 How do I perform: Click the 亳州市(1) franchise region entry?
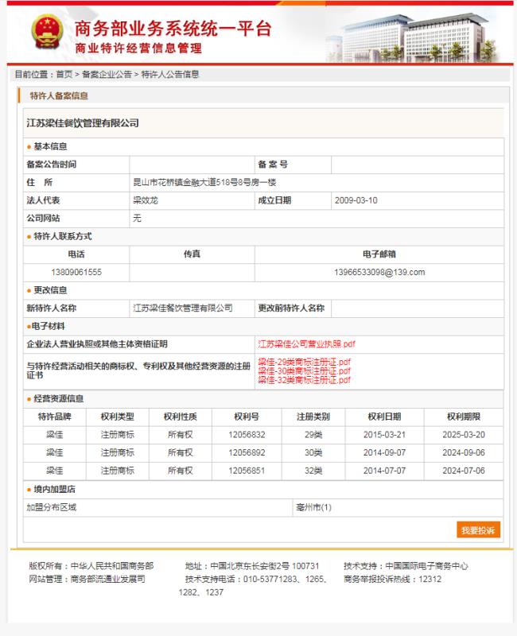[x=313, y=507]
